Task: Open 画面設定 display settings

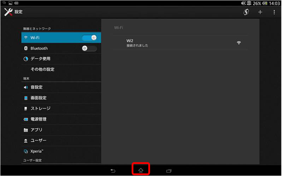Action: click(x=61, y=98)
